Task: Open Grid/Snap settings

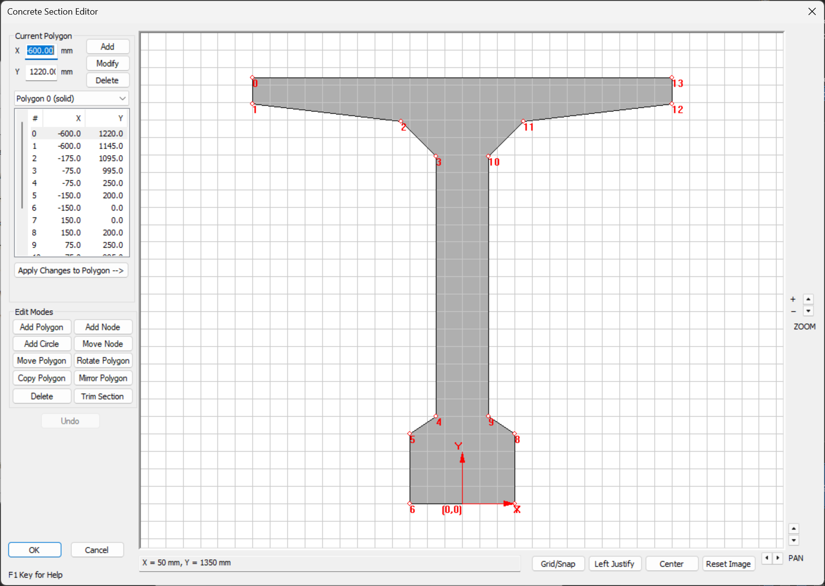Action: pos(558,564)
